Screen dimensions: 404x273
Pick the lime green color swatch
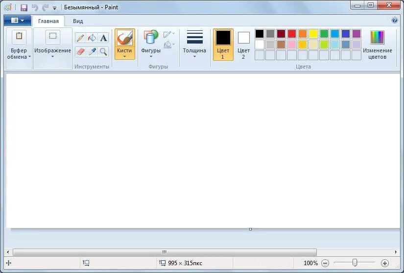[324, 45]
